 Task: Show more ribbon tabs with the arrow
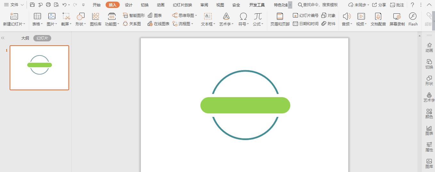pyautogui.click(x=290, y=5)
